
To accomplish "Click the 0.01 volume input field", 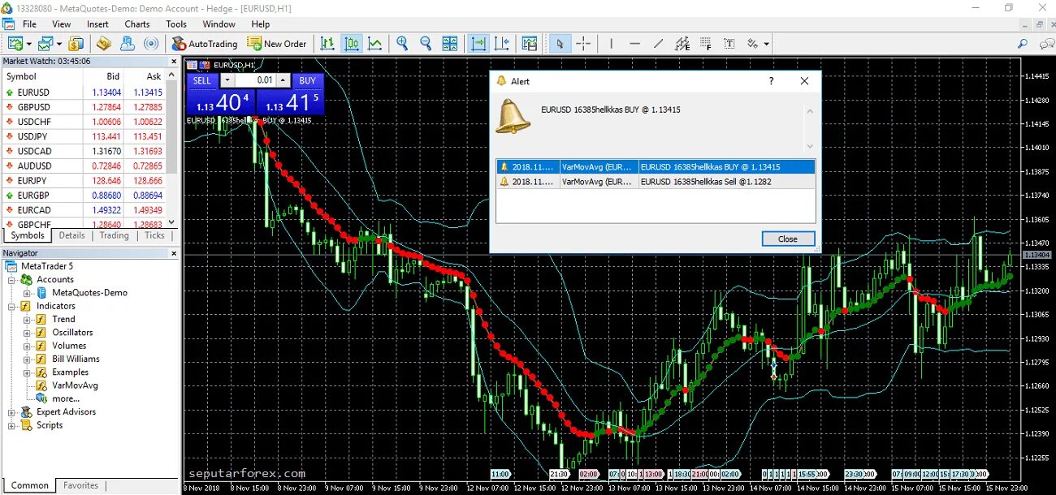I will 256,80.
